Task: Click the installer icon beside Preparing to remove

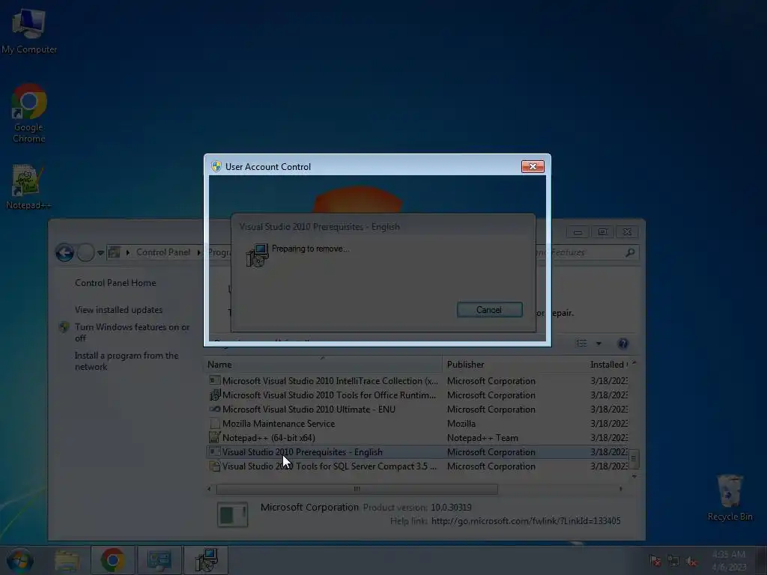Action: (x=258, y=255)
